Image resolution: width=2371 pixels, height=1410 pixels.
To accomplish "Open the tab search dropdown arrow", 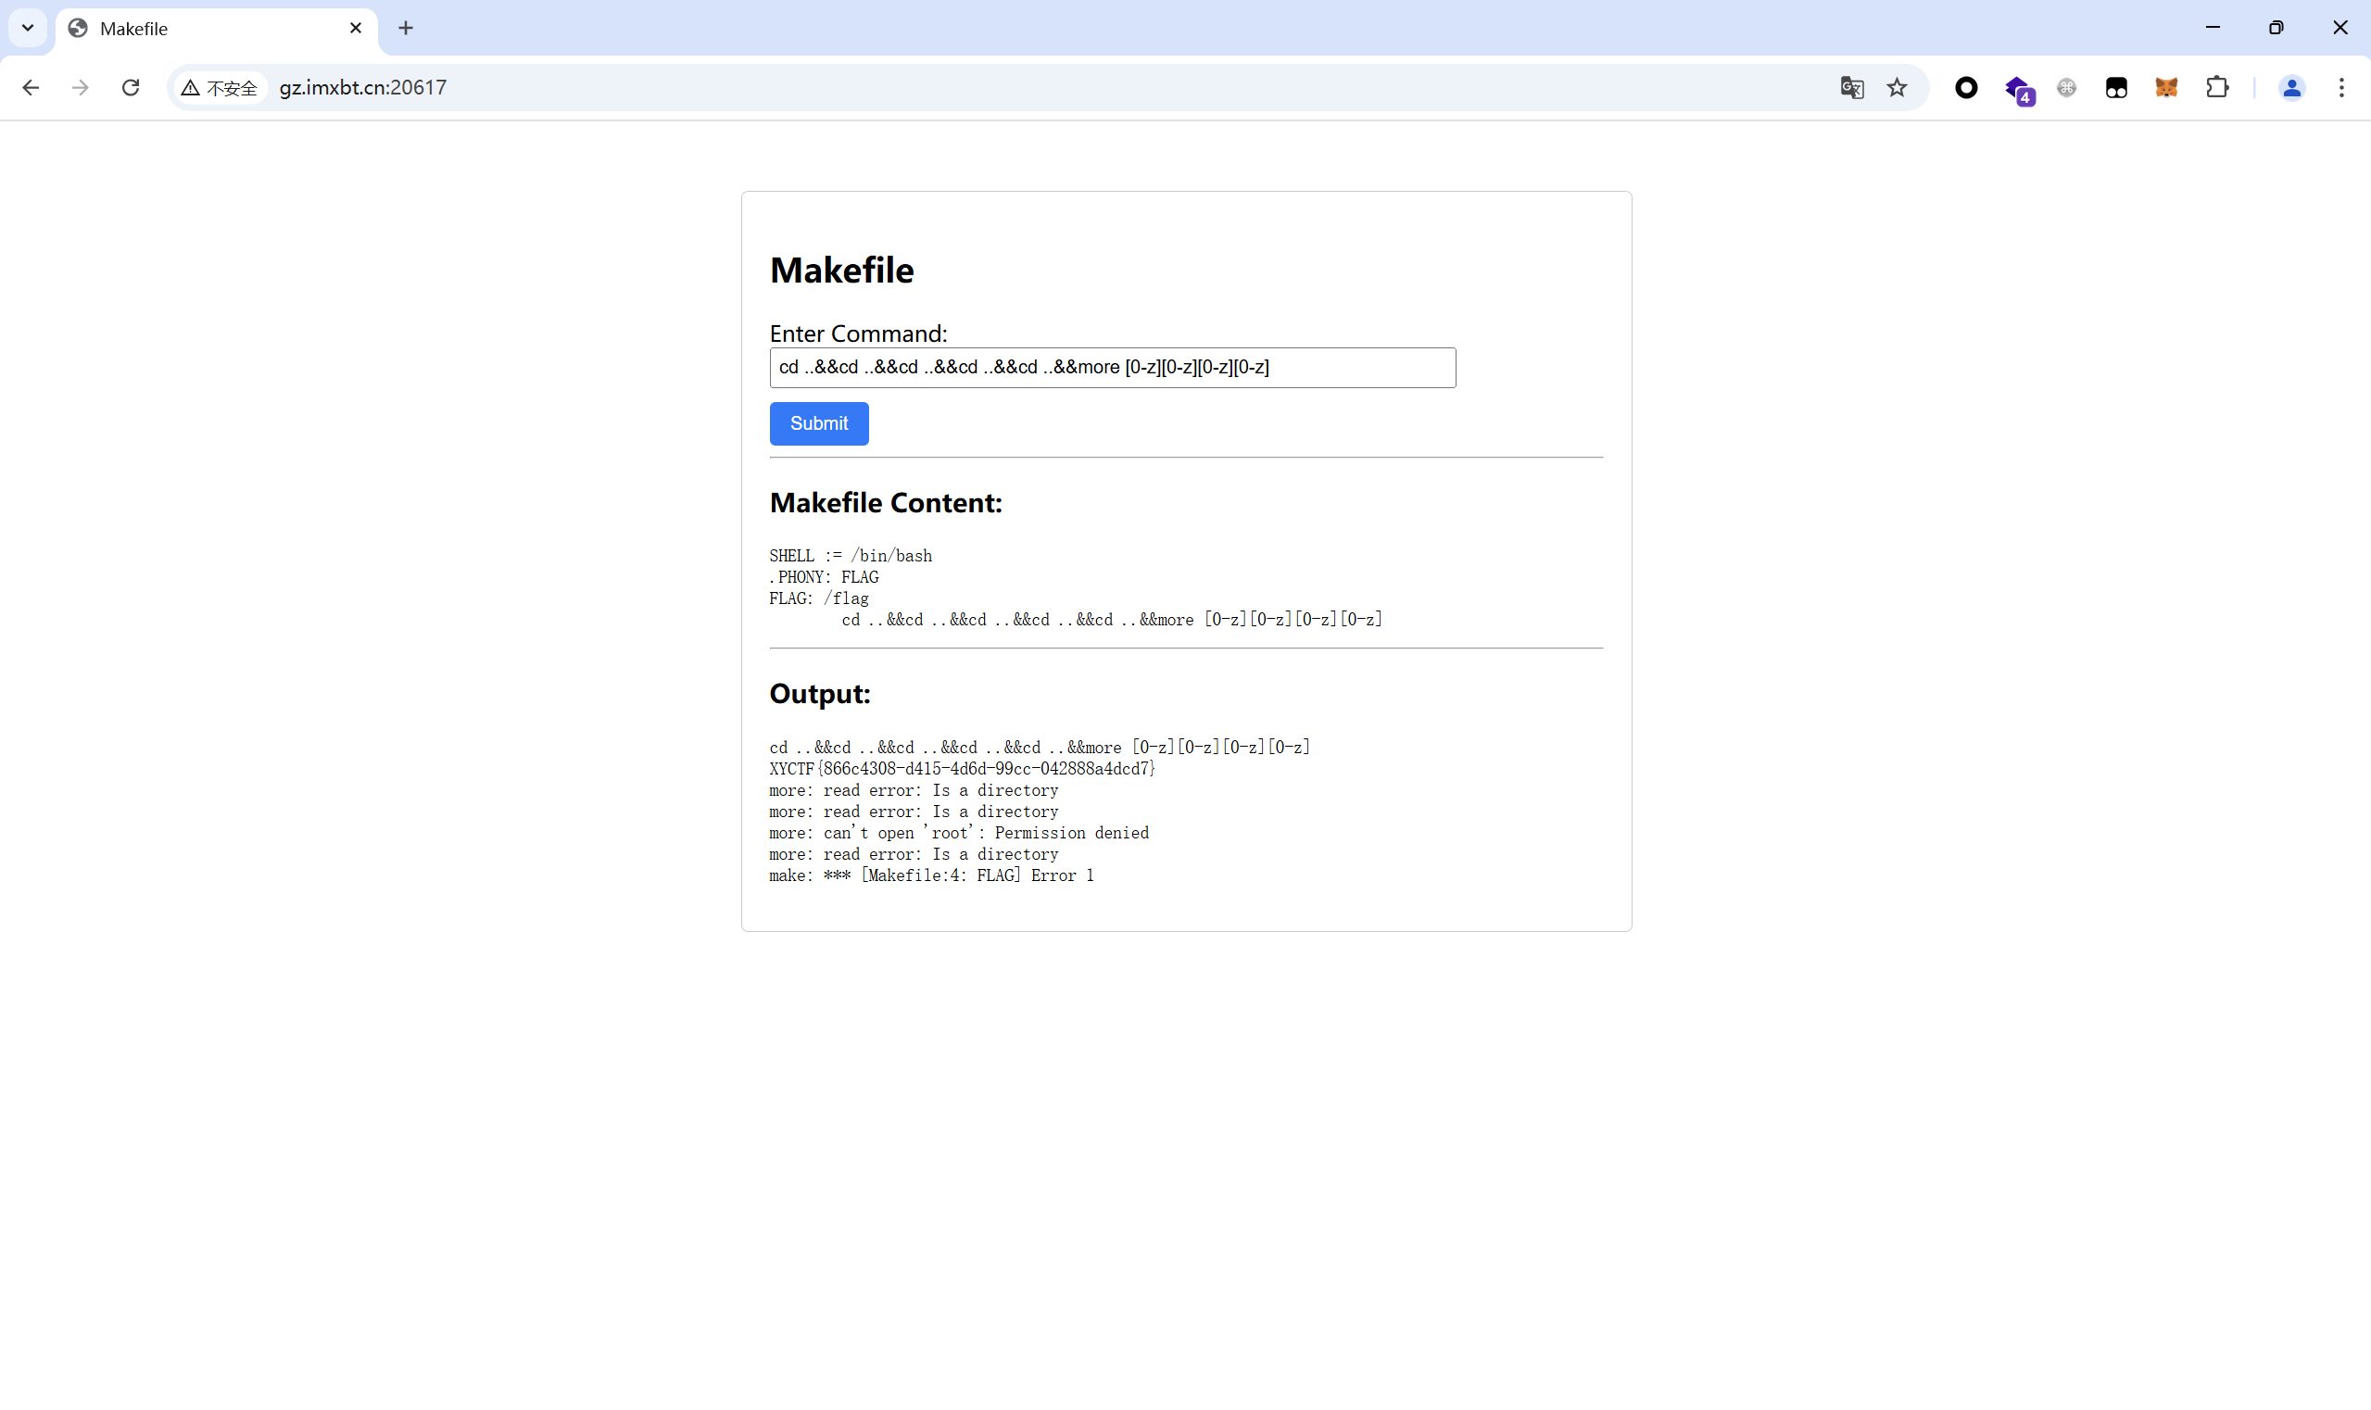I will 28,28.
